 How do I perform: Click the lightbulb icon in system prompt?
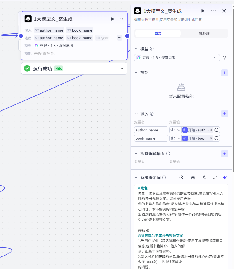pyautogui.click(x=204, y=178)
